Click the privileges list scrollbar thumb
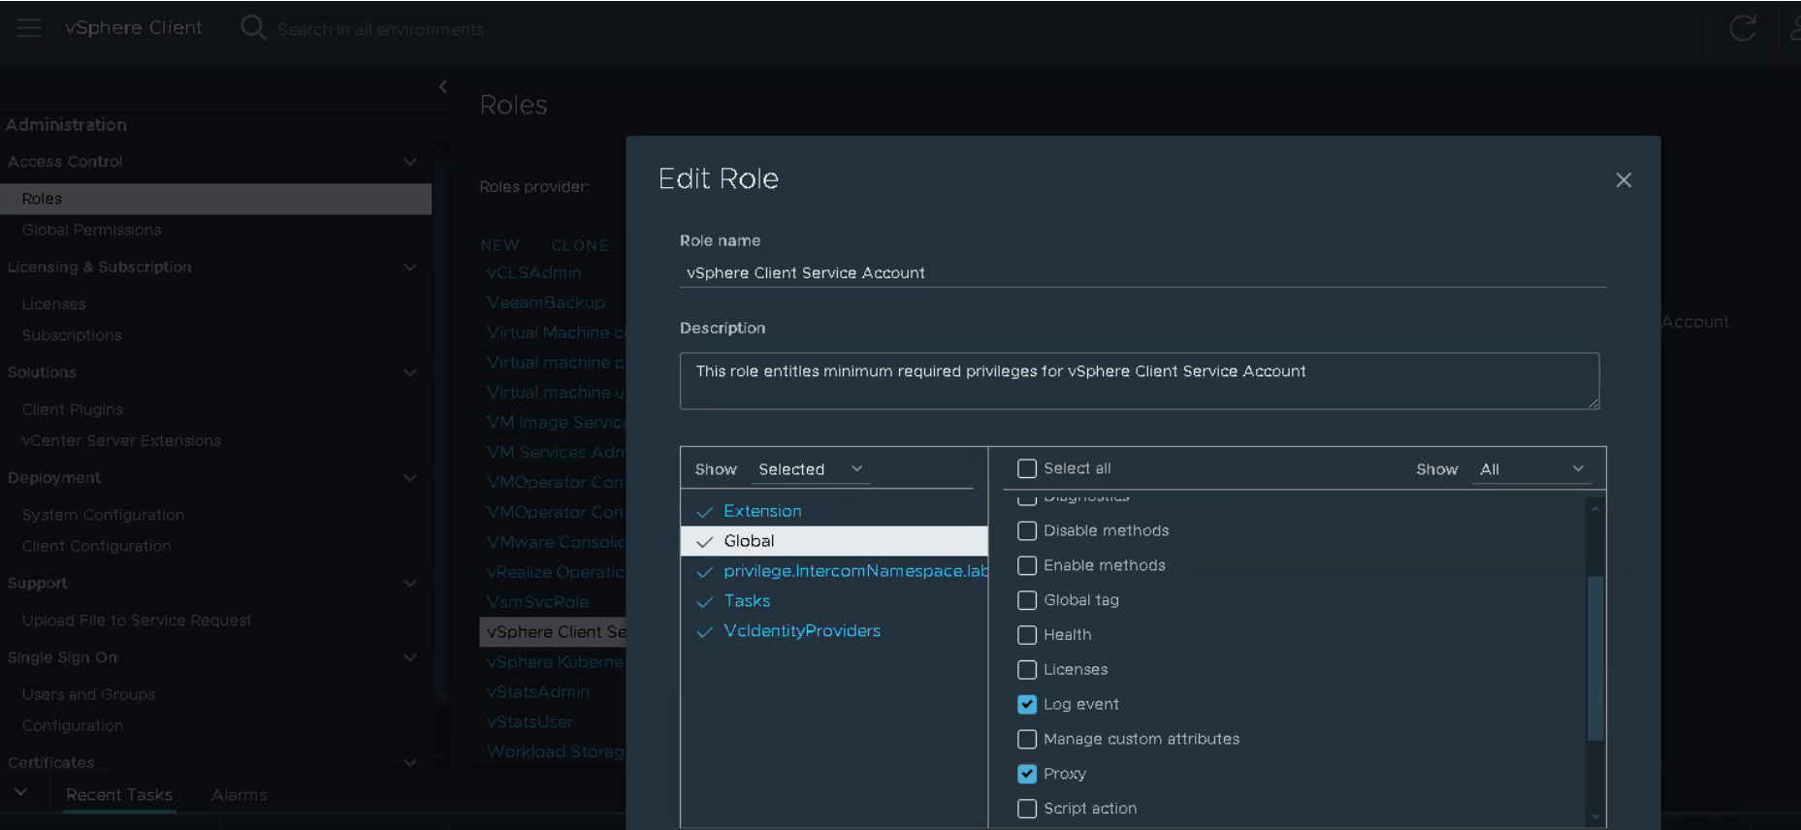This screenshot has height=830, width=1801. 1595,658
